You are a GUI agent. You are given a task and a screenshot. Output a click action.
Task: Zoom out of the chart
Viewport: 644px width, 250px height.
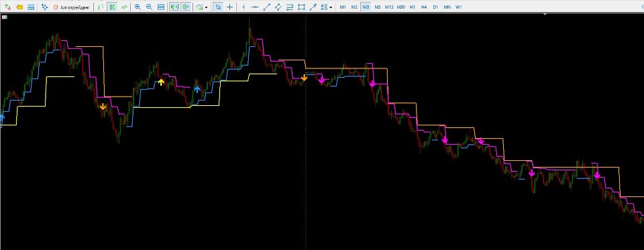point(149,7)
